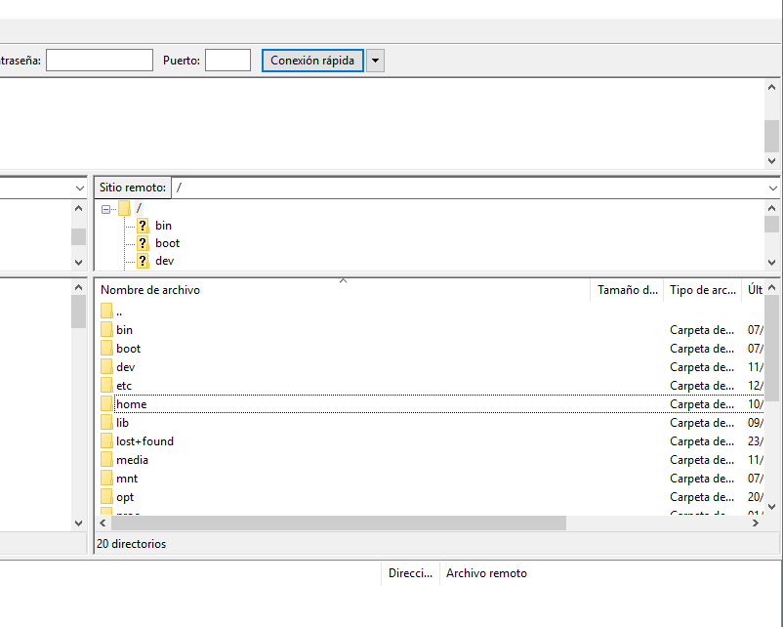Expand the Sitio remoto path dropdown
This screenshot has width=783, height=627.
click(x=772, y=187)
